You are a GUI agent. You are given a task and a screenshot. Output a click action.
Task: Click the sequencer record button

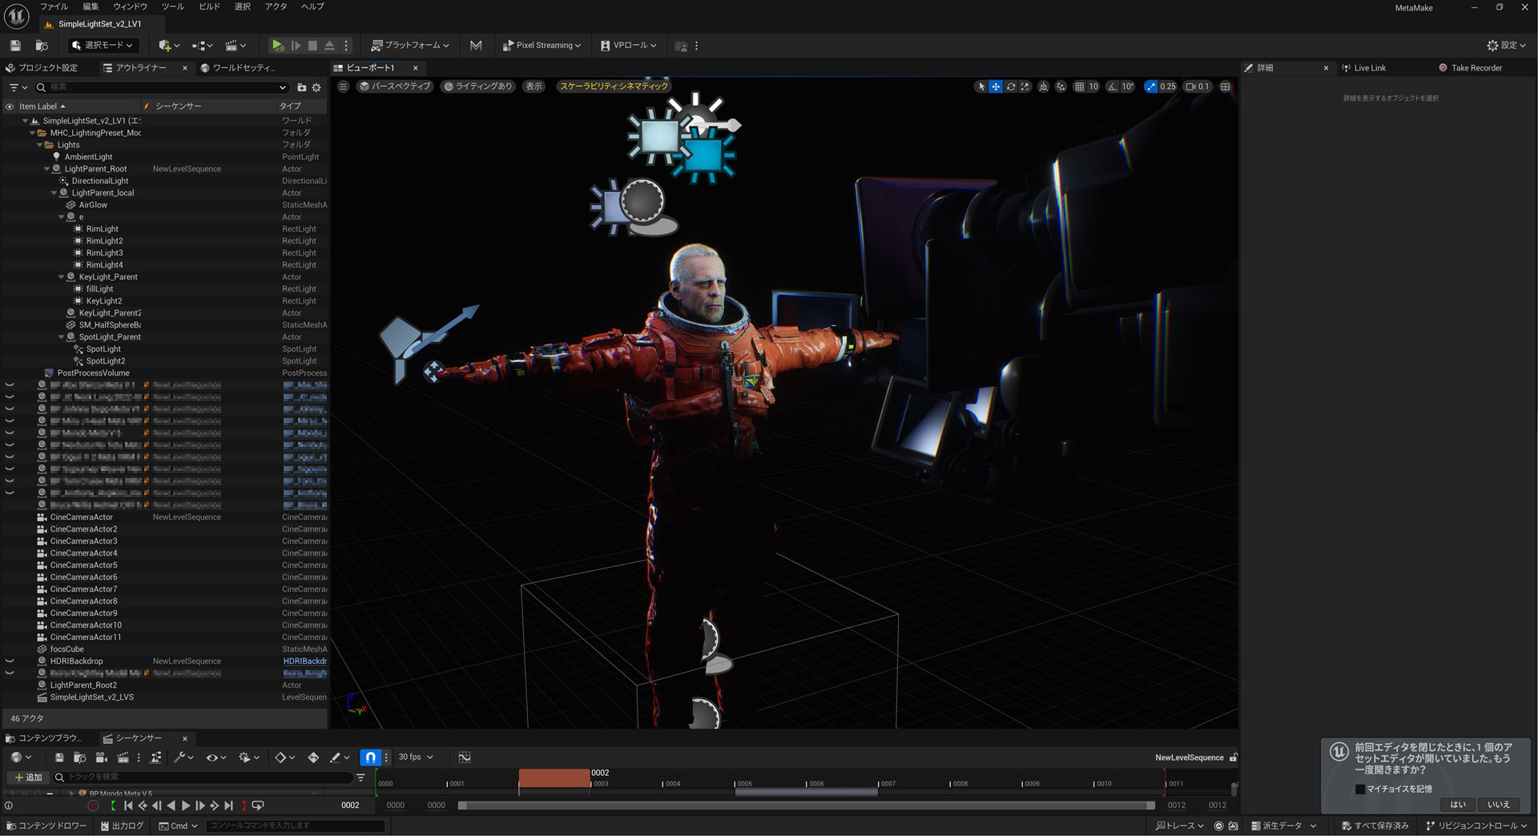pos(93,806)
